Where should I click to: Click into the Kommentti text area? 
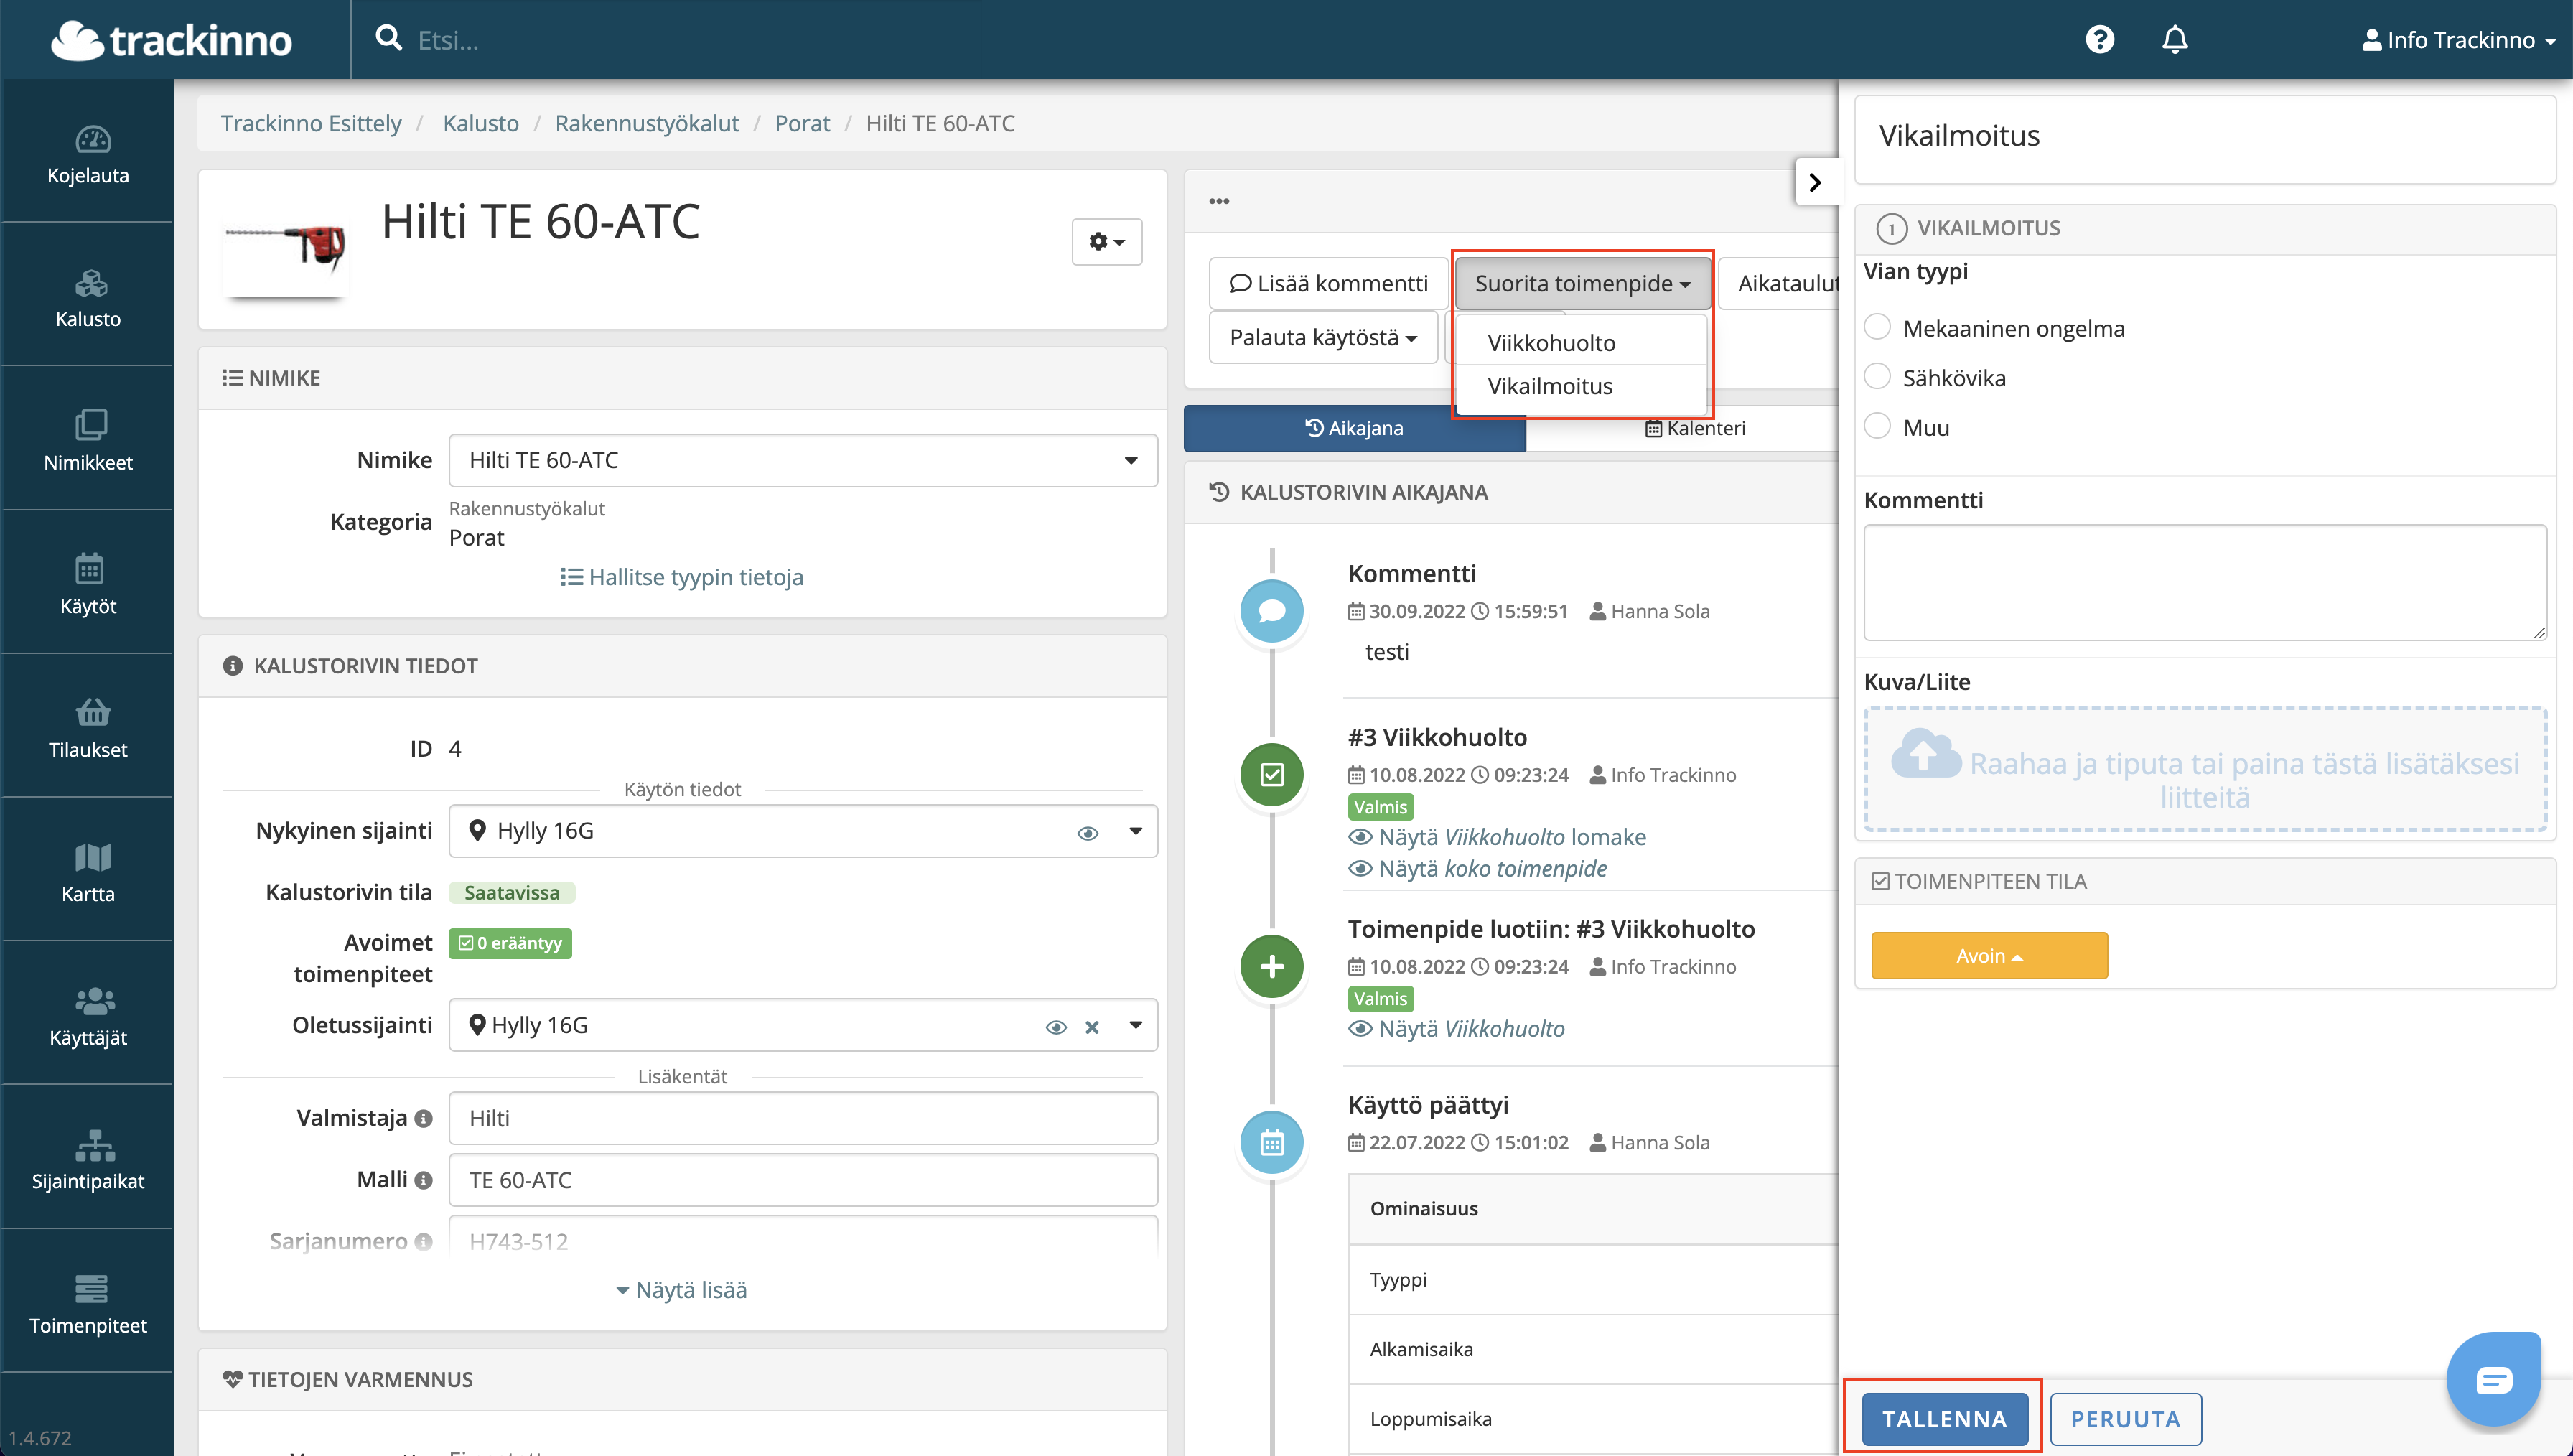pyautogui.click(x=2204, y=582)
